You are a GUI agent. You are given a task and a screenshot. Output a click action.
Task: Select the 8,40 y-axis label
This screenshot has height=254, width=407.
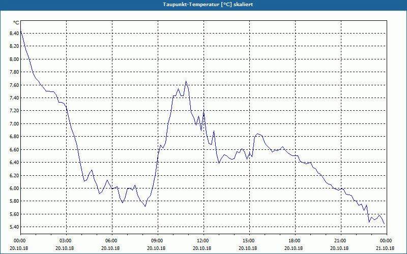pos(14,33)
